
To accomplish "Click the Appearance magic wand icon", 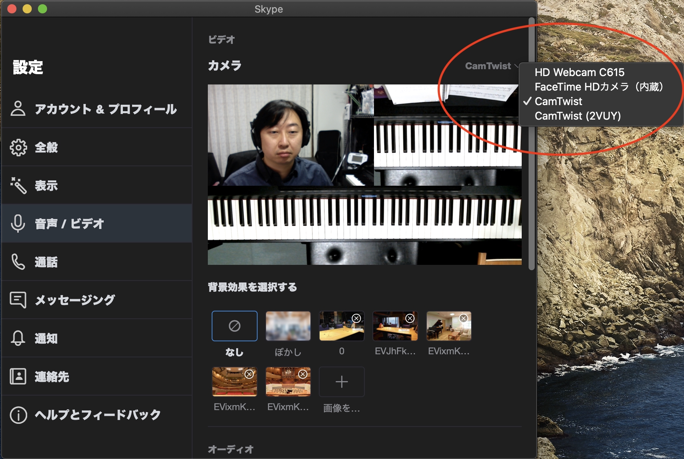I will (x=18, y=185).
